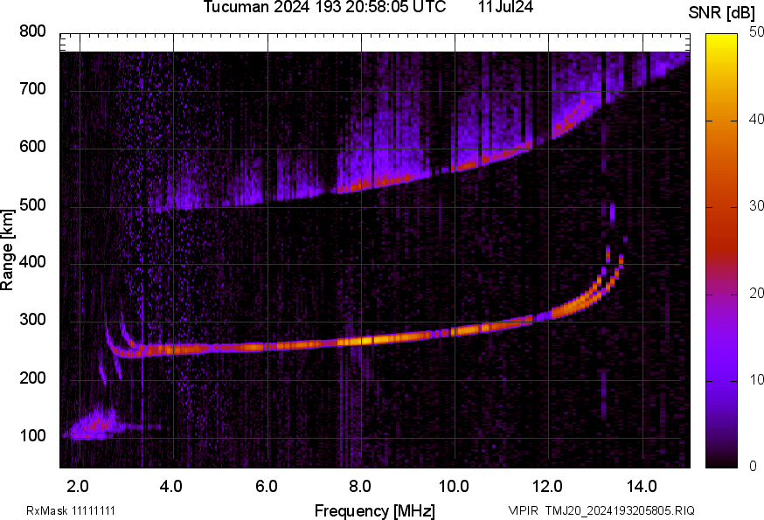
Task: Click the 500 tick on range axis
Action: coord(32,205)
